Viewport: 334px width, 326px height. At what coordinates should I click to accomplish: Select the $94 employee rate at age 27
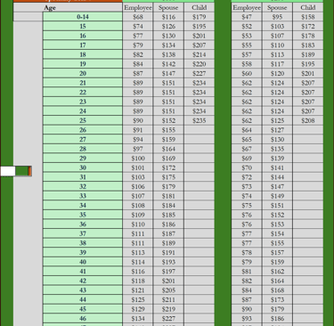coord(138,140)
